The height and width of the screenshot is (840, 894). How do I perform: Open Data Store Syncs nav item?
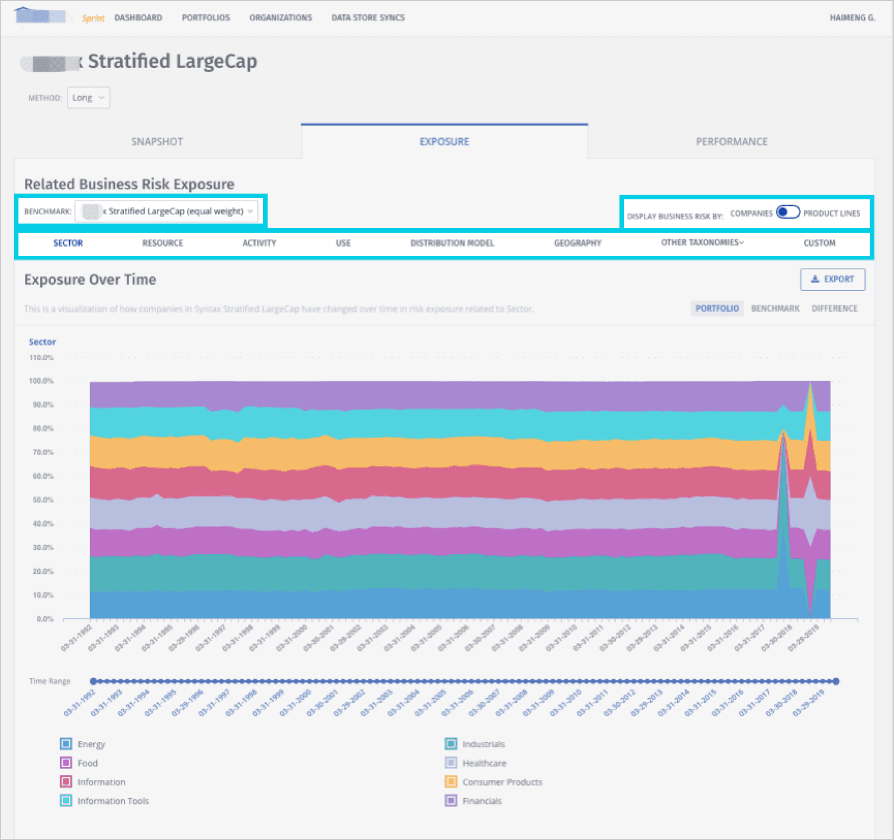(x=368, y=18)
